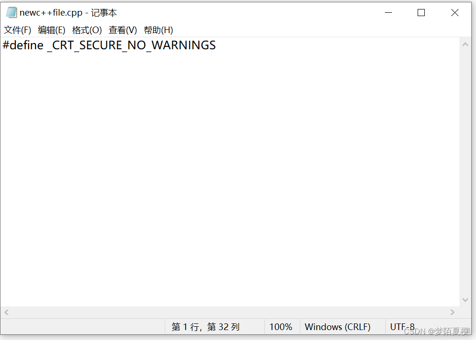Open the 帮助(H) menu
The height and width of the screenshot is (340, 476).
click(158, 29)
